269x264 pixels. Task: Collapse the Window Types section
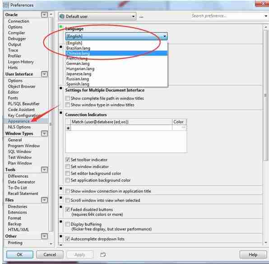tap(44, 134)
